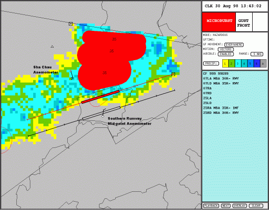Click the square marker at northern runway east end

coord(173,74)
